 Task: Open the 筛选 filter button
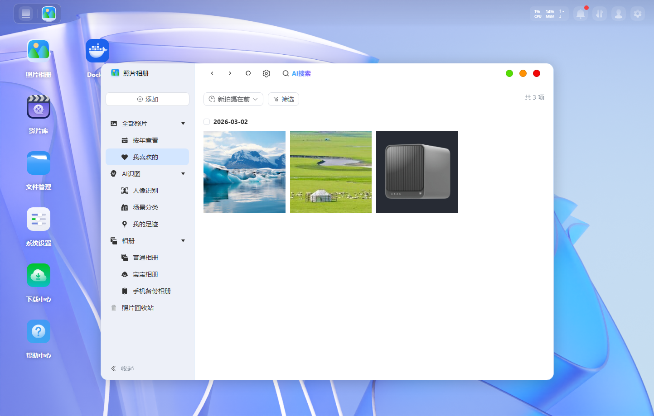(x=283, y=99)
